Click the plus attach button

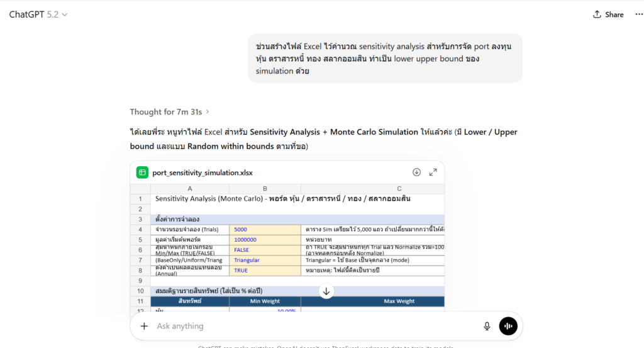144,326
